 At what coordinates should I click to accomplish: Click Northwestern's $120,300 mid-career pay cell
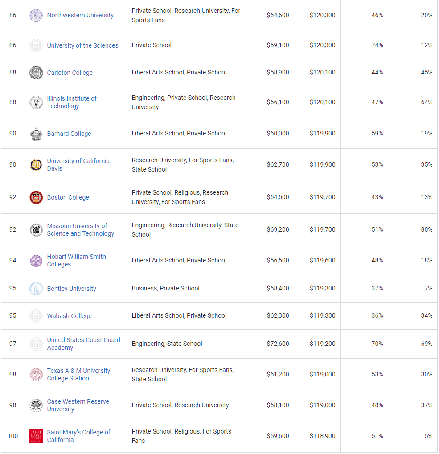point(322,15)
